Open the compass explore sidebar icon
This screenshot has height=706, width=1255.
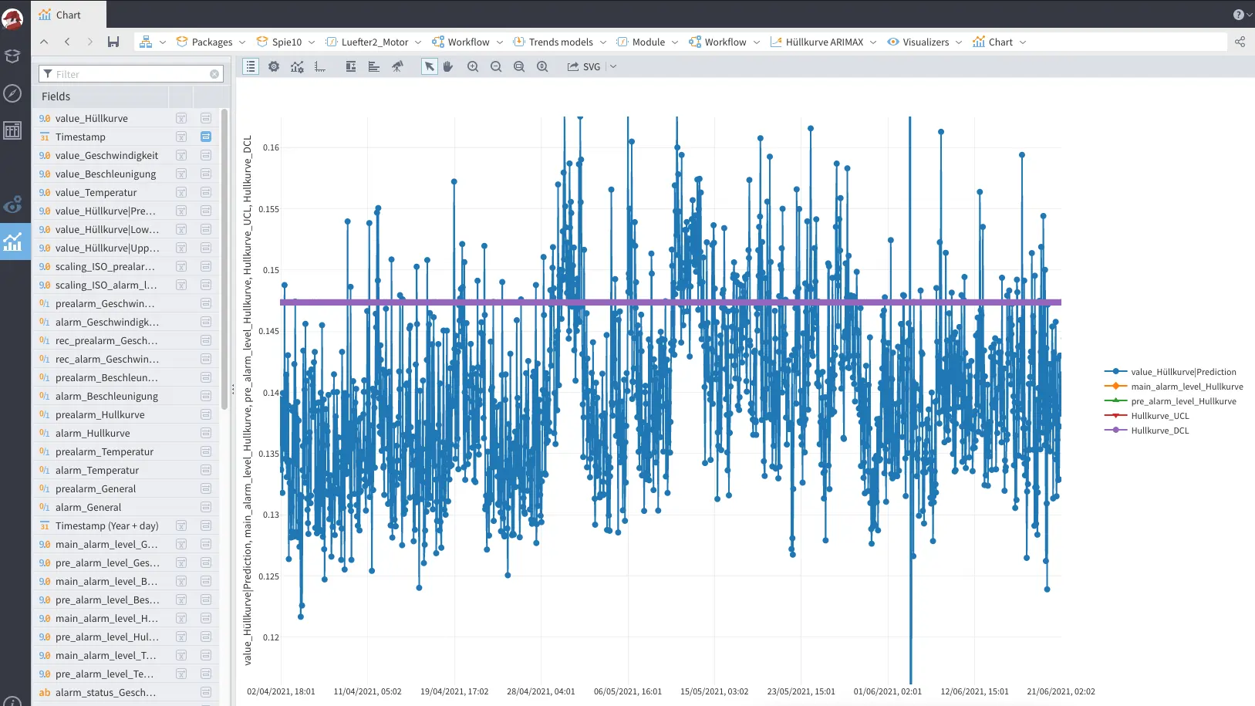pos(12,93)
